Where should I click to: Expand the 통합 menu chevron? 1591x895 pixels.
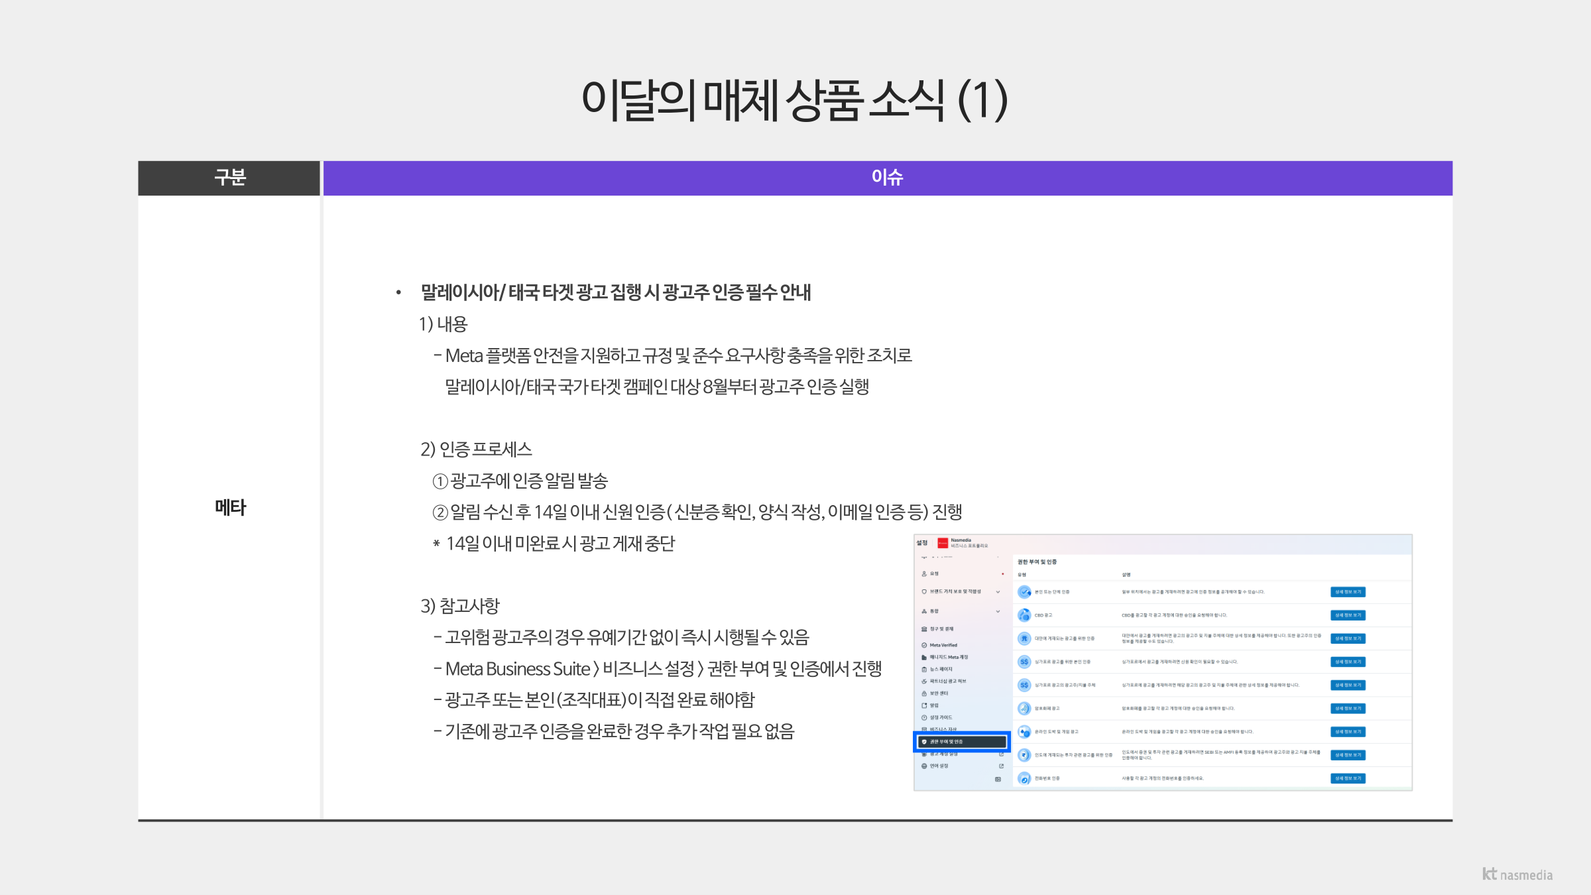click(x=998, y=611)
